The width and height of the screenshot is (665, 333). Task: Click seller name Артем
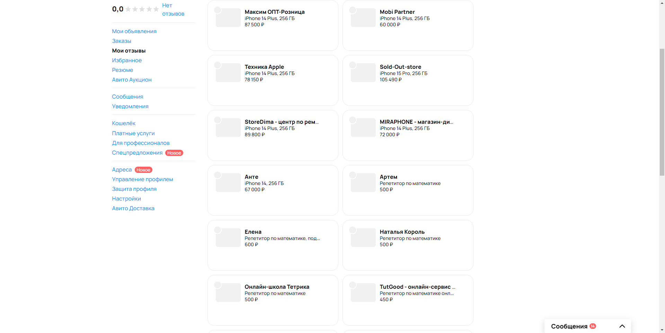pyautogui.click(x=388, y=177)
